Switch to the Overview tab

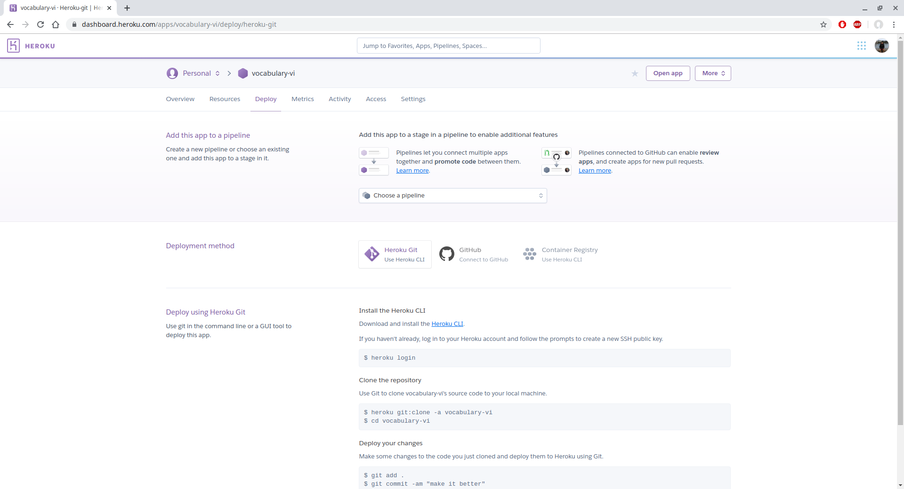click(x=180, y=99)
